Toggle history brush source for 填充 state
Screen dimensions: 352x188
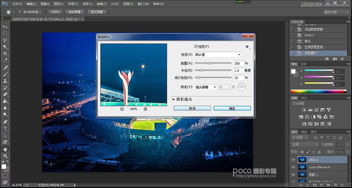(292, 41)
